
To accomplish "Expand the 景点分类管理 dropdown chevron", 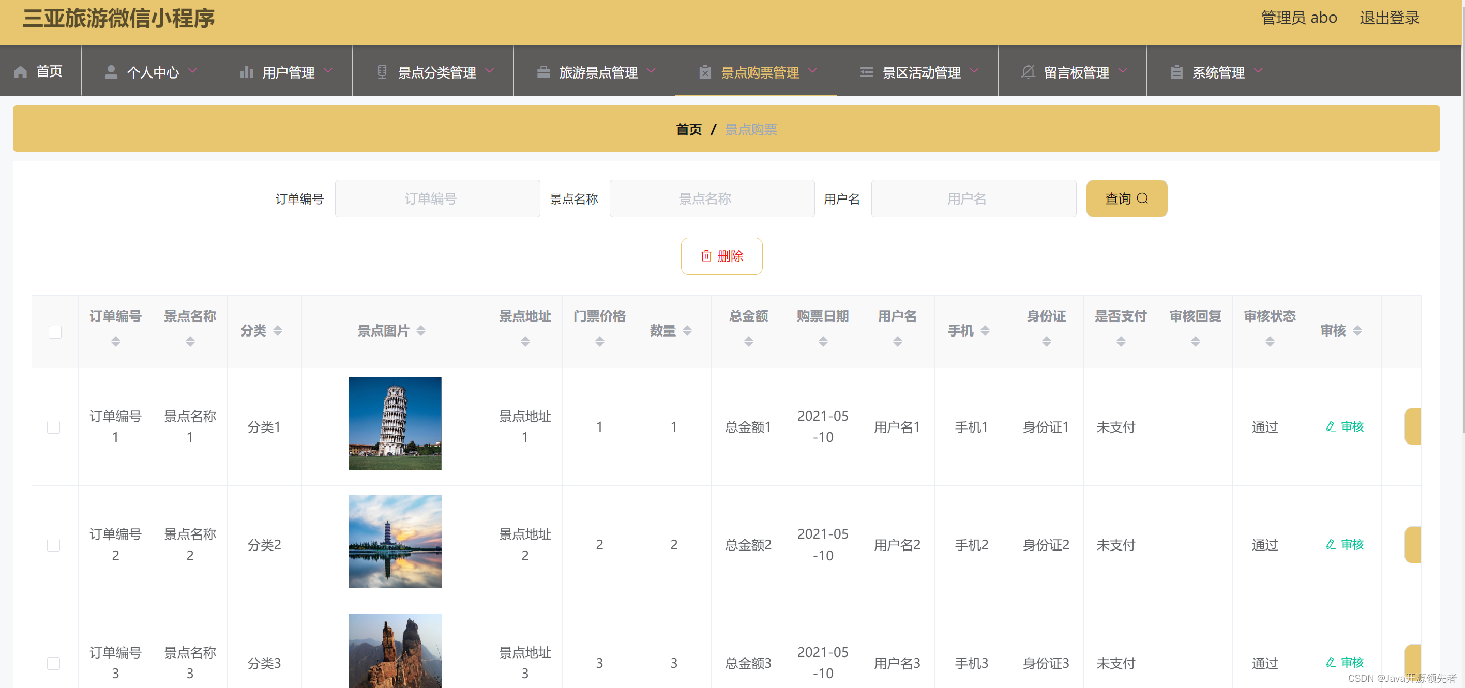I will (490, 70).
